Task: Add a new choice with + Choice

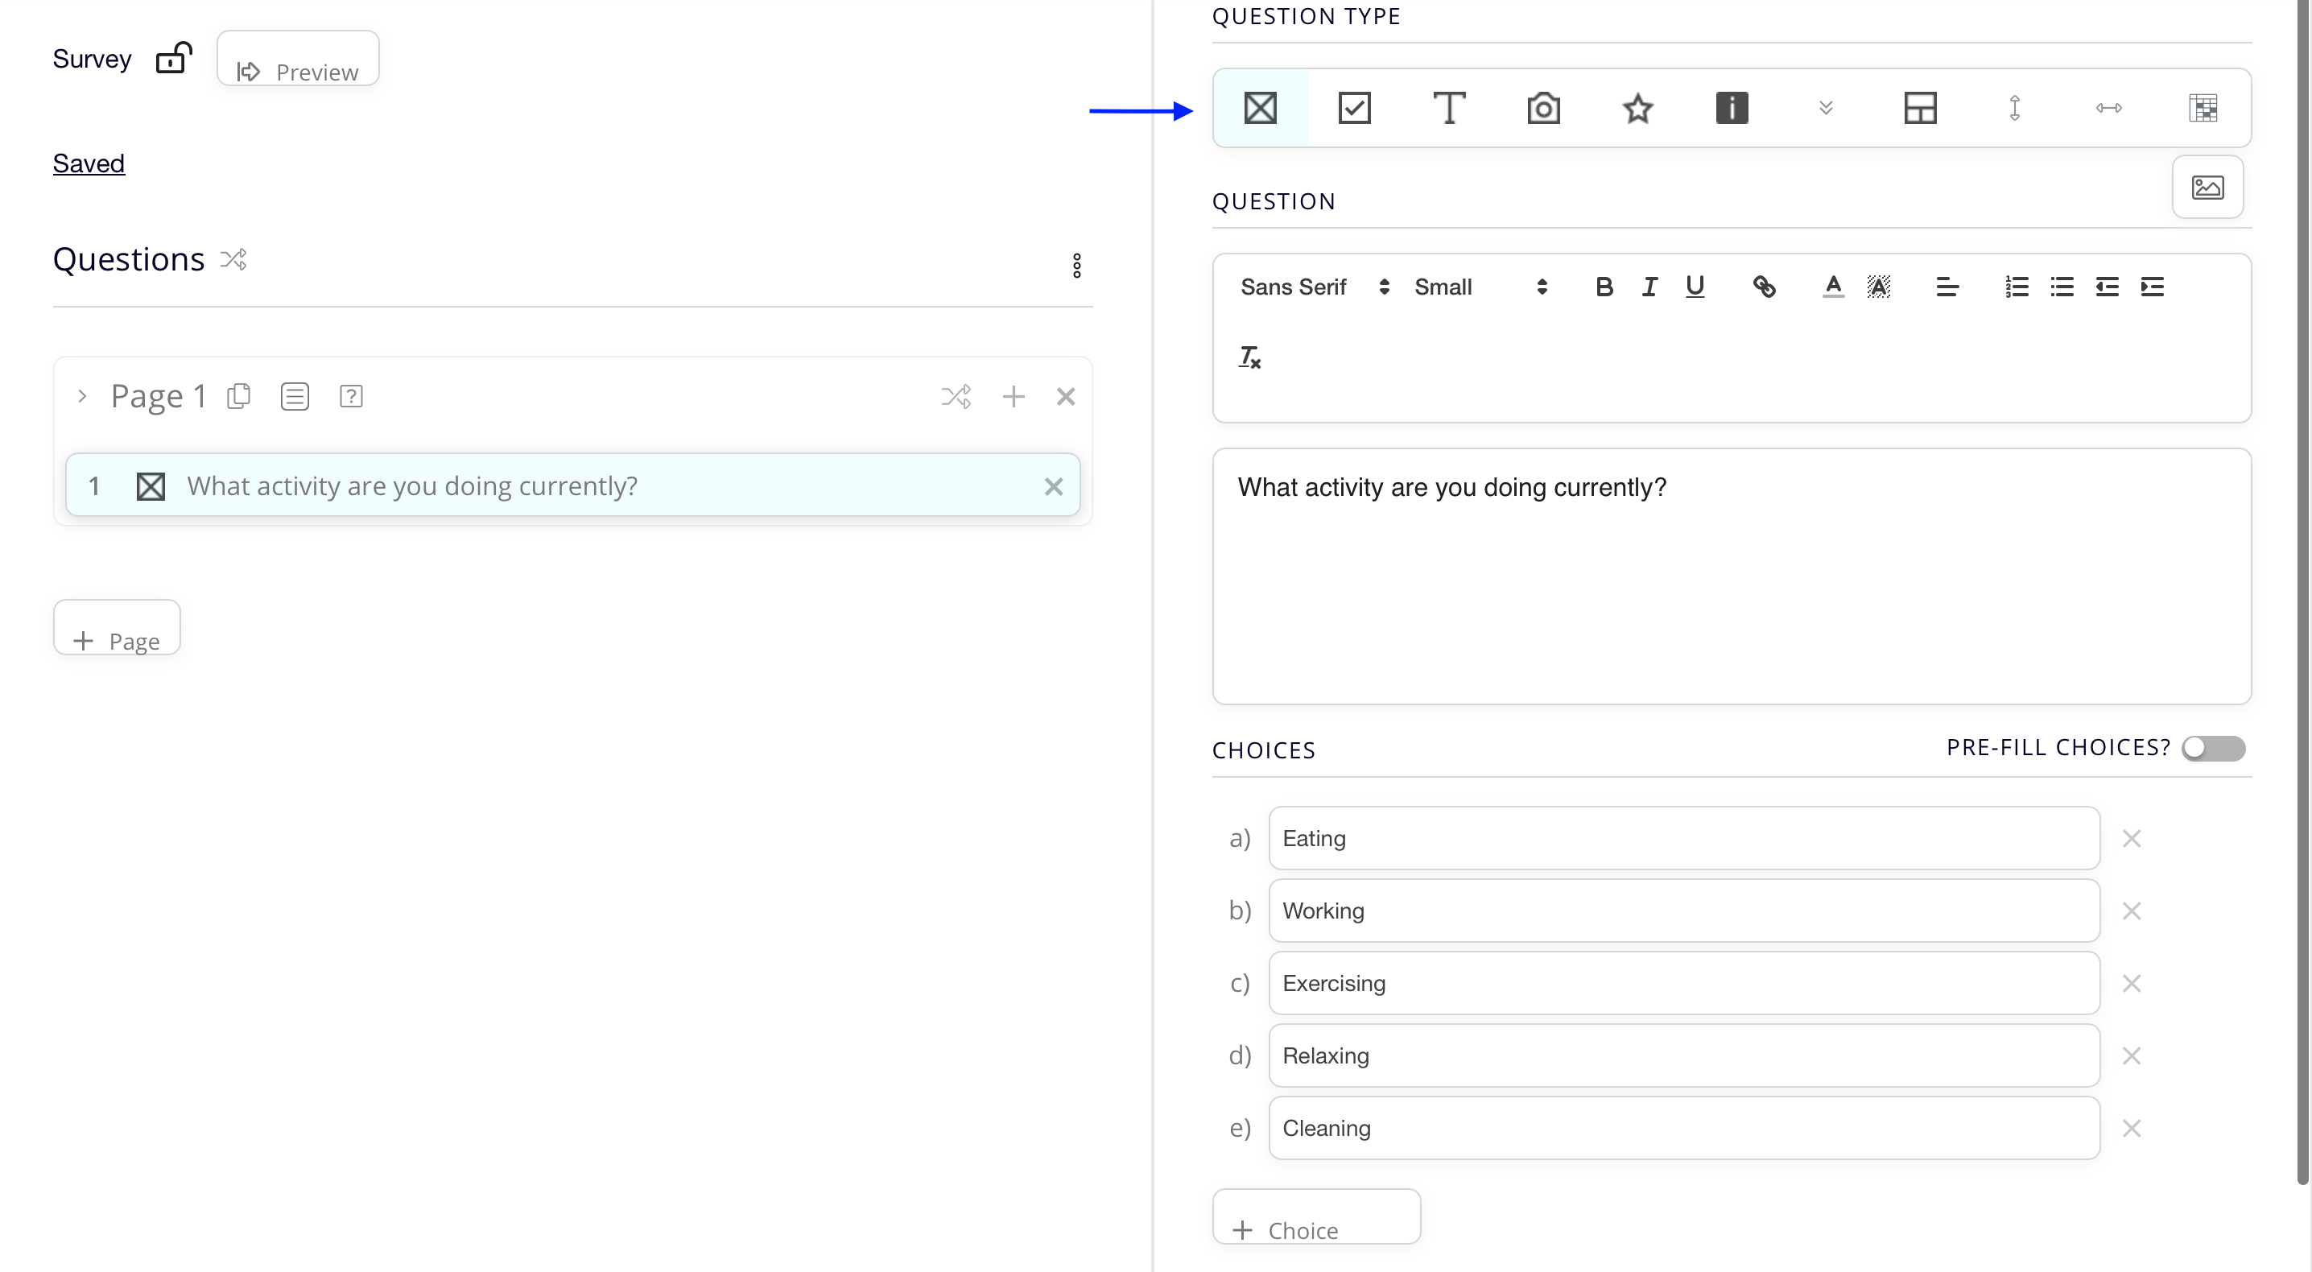Action: (x=1315, y=1218)
